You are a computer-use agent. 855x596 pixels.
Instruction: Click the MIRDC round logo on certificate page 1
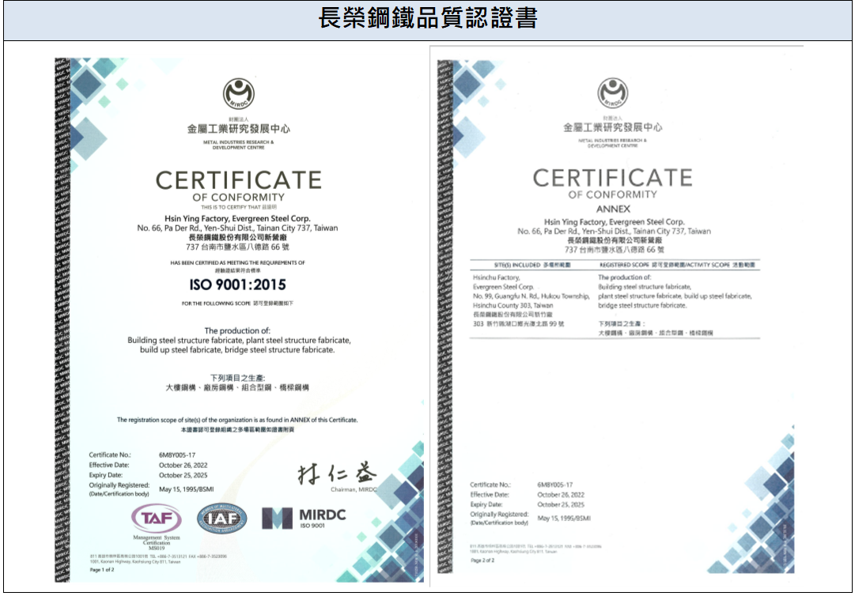pos(238,94)
